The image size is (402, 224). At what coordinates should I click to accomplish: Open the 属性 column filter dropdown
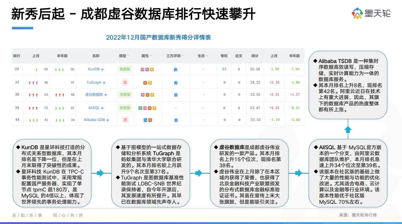point(151,56)
